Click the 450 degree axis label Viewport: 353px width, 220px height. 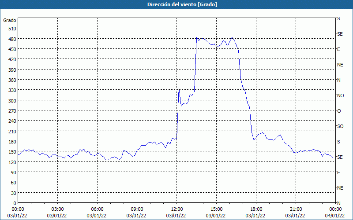12,49
